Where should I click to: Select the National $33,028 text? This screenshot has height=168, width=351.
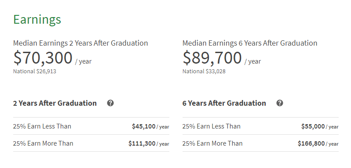204,71
